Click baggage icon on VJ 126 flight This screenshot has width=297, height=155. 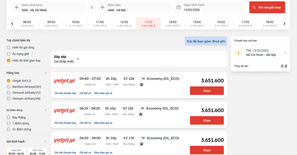pyautogui.click(x=141, y=115)
